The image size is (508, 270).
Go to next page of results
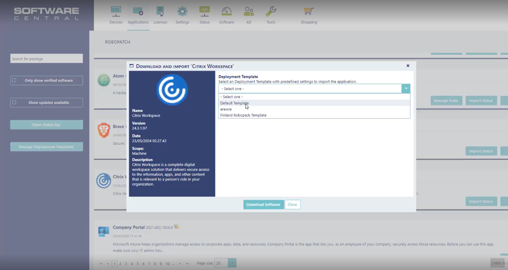tap(180, 264)
